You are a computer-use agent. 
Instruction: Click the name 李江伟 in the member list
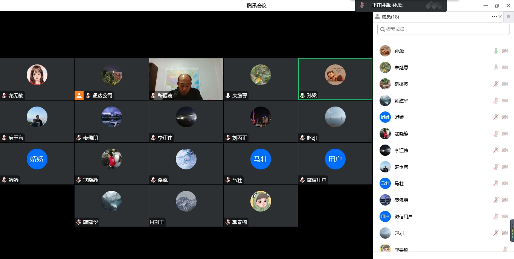pyautogui.click(x=401, y=150)
